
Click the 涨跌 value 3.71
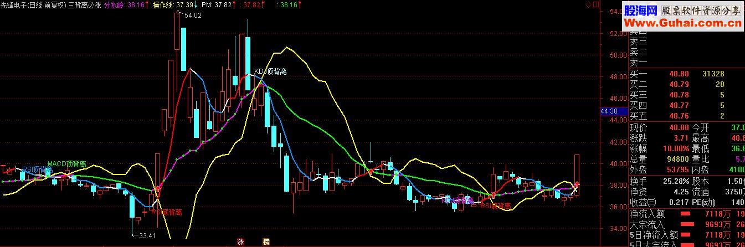pyautogui.click(x=681, y=138)
